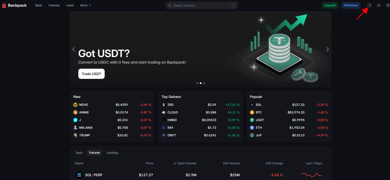The image size is (390, 180).
Task: Select the J token icon
Action: [75, 120]
